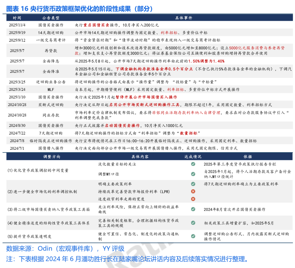Image resolution: width=295 pixels, height=268 pixels.
Task: Click the date cell 2025/11/4
Action: tap(17, 25)
